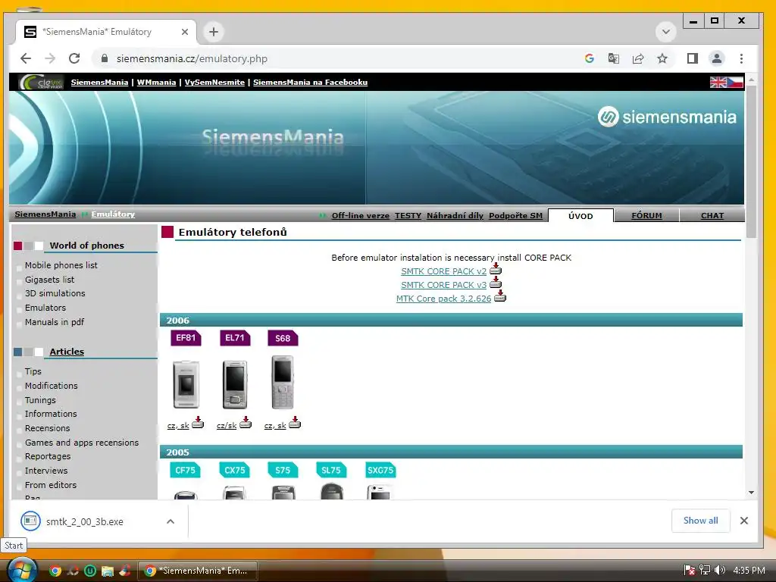
Task: Open 3D simulations in sidebar
Action: pyautogui.click(x=55, y=293)
